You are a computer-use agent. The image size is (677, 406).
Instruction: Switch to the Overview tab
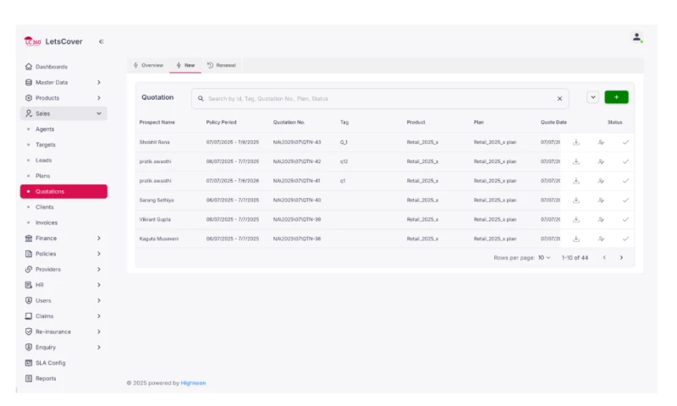pyautogui.click(x=148, y=65)
